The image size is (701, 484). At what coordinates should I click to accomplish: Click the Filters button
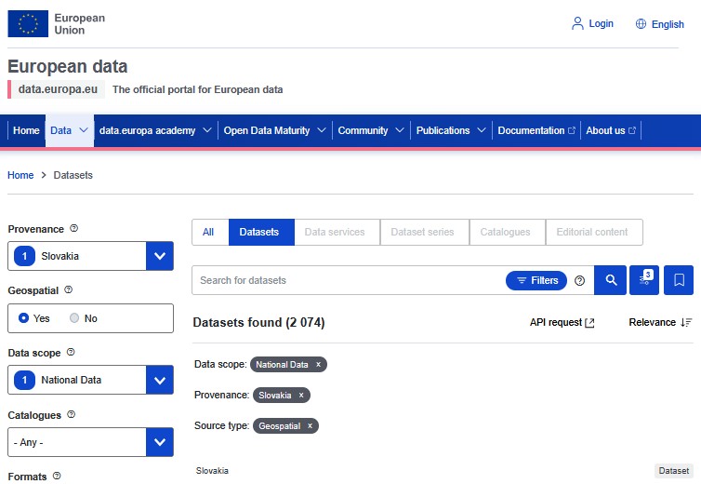536,281
